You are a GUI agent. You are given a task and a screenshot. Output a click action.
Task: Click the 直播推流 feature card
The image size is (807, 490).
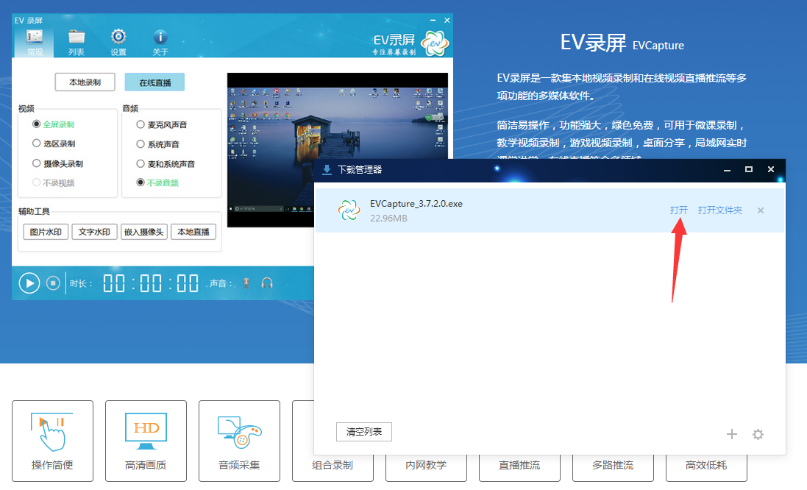[519, 467]
